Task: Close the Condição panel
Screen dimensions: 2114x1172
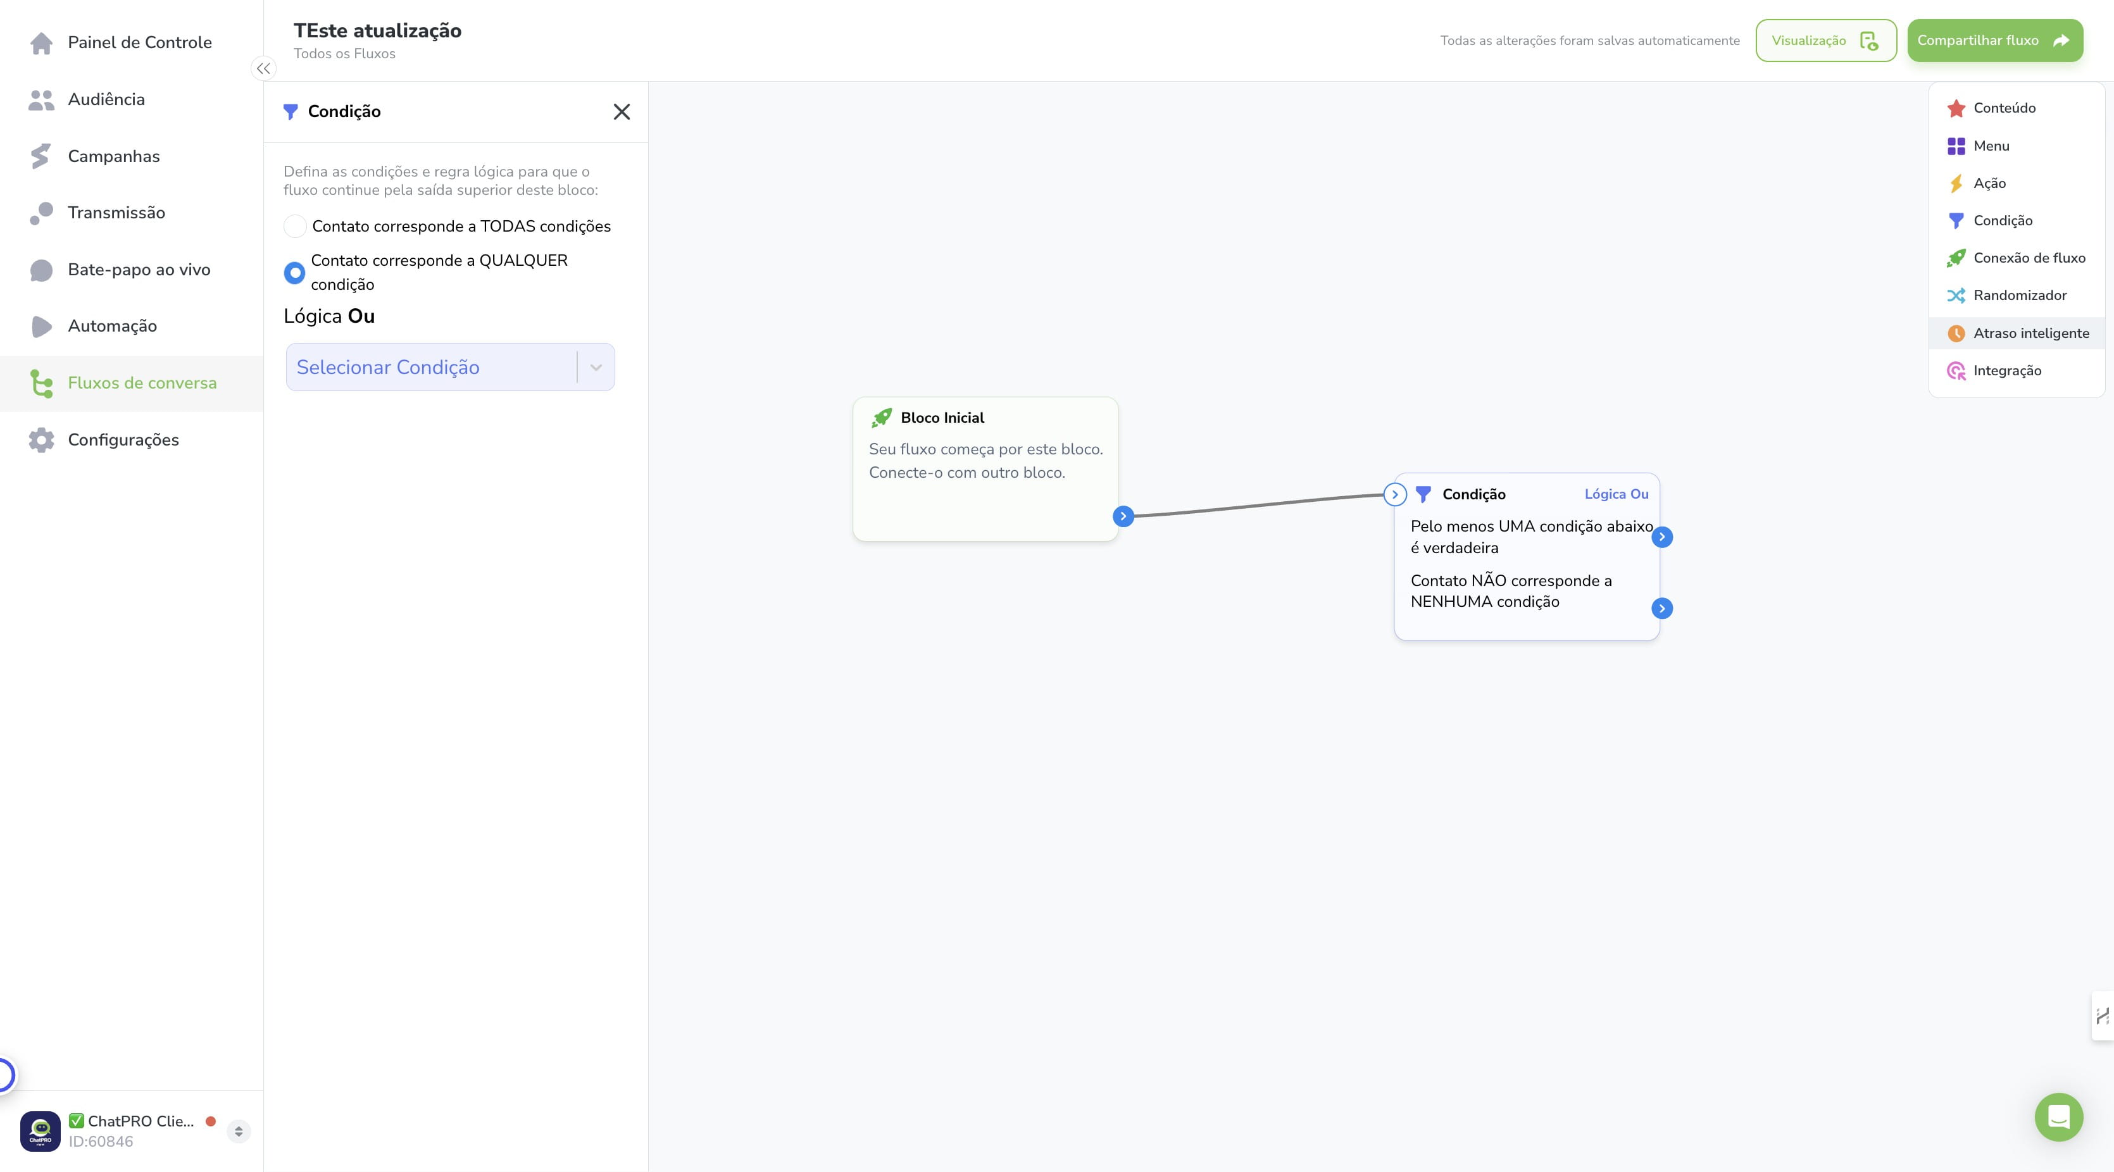Action: [622, 111]
